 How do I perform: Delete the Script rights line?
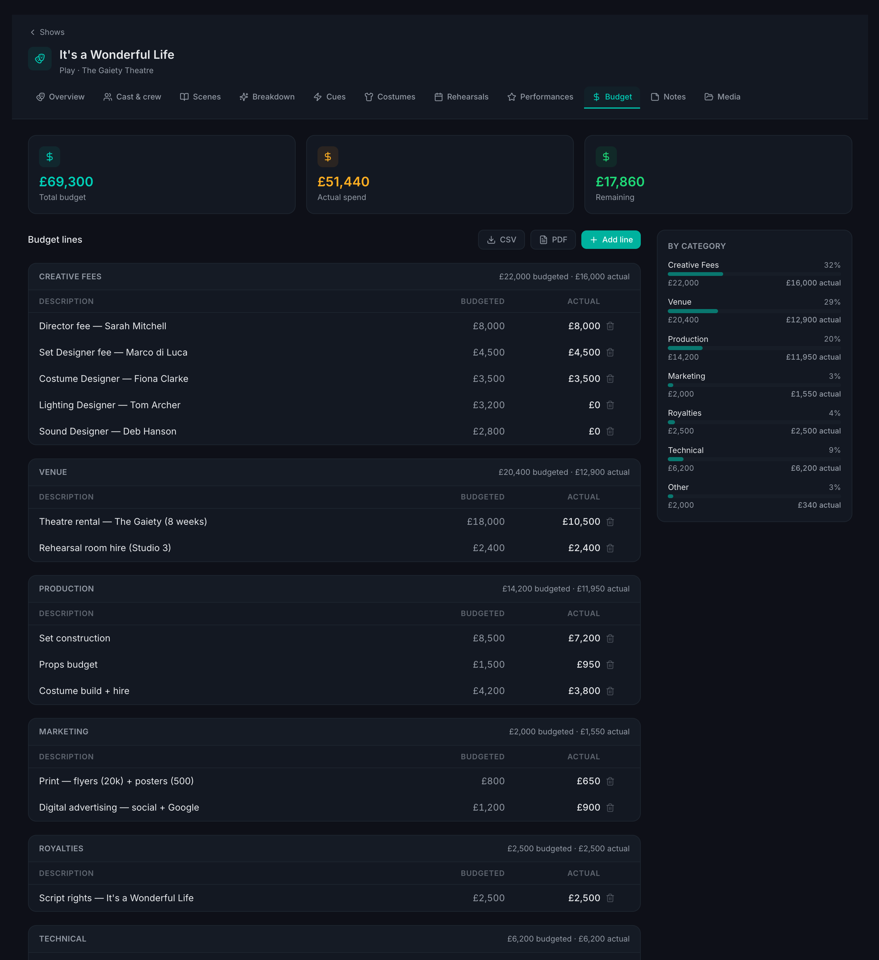(610, 898)
